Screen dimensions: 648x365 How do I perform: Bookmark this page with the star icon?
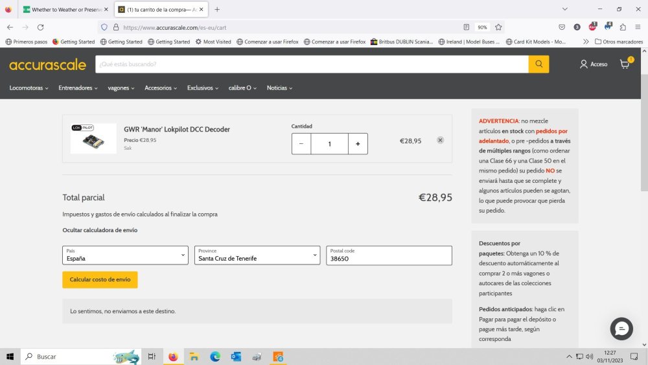click(x=498, y=27)
